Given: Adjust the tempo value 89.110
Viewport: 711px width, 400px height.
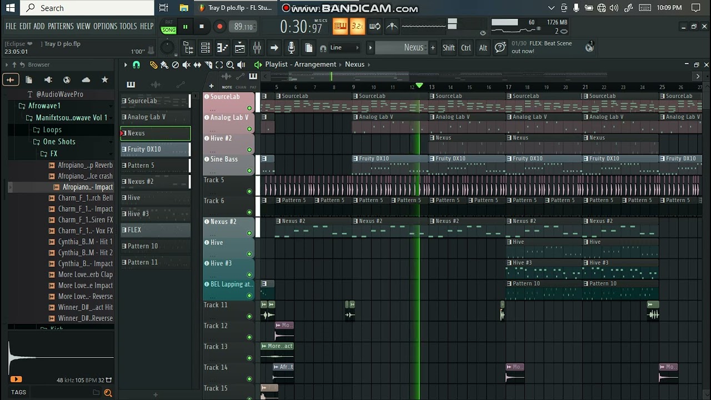Looking at the screenshot, I should tap(243, 27).
